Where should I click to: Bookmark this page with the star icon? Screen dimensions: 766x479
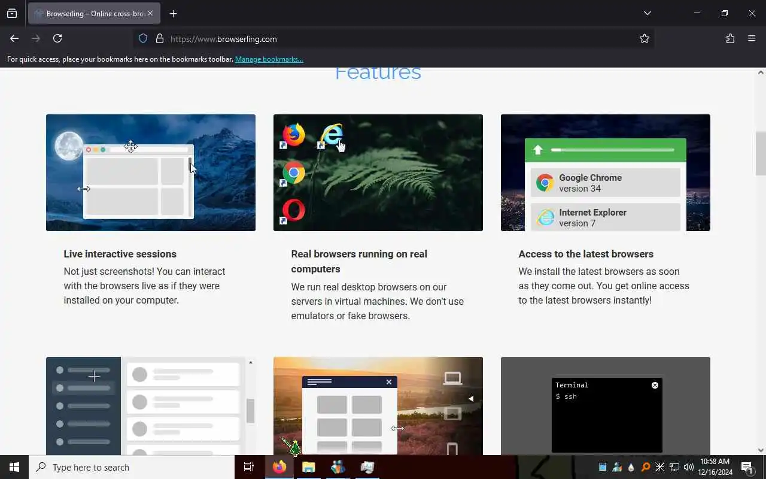click(644, 38)
